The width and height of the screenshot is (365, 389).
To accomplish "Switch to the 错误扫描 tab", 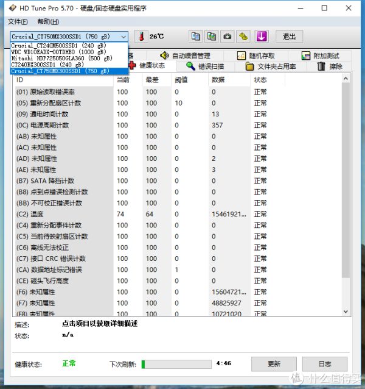I will (205, 66).
